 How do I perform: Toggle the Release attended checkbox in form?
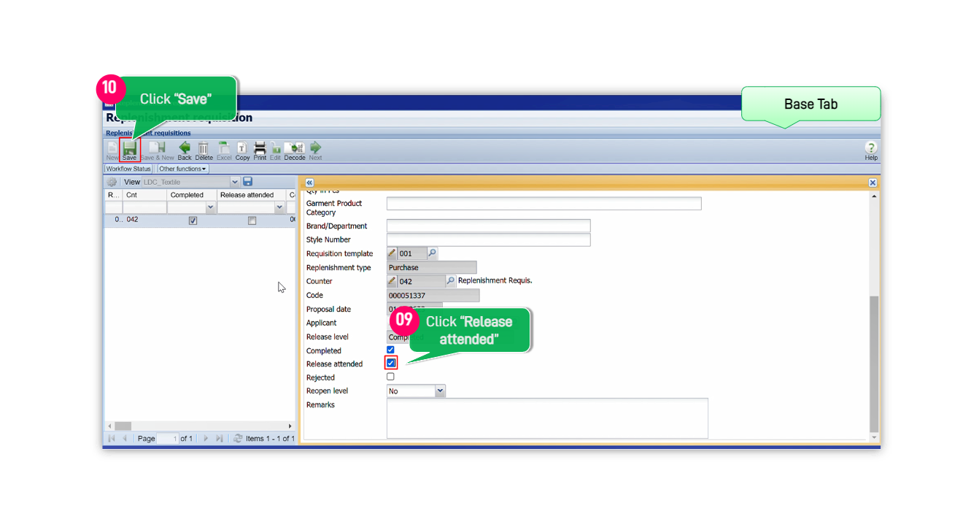[x=391, y=363]
